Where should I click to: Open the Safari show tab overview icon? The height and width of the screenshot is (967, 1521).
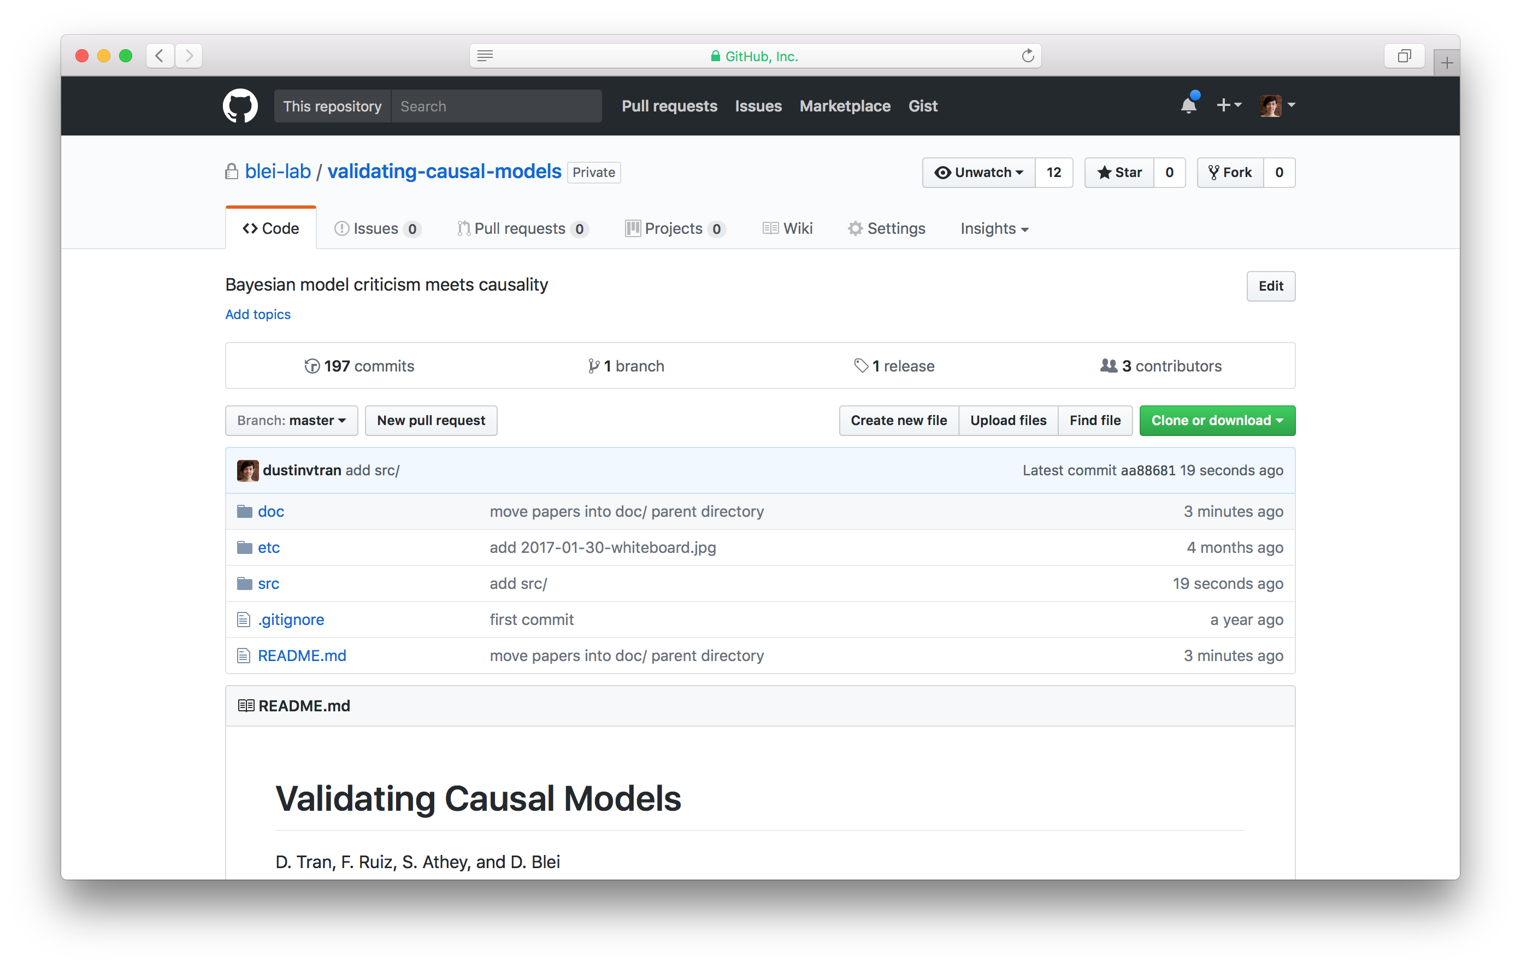1404,56
